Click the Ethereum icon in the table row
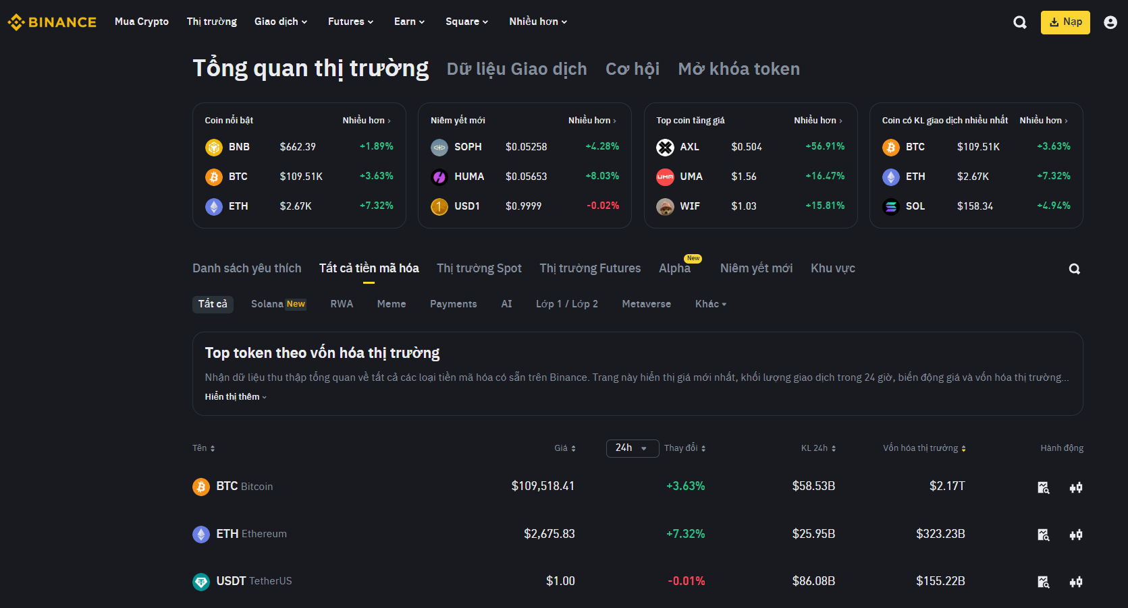This screenshot has width=1128, height=608. [x=201, y=534]
